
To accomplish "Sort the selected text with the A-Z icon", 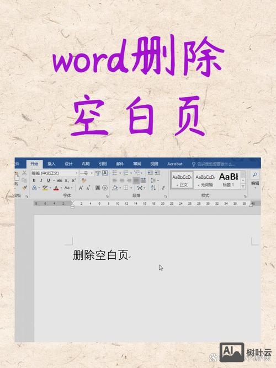I will click(x=153, y=188).
